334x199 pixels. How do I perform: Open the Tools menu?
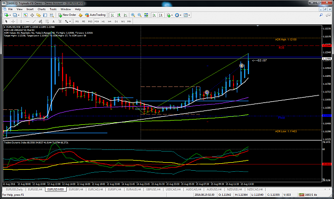coord(53,9)
